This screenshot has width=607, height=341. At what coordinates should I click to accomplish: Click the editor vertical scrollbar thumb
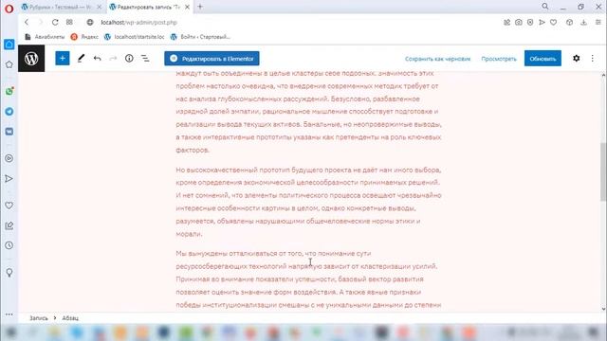pos(603,171)
